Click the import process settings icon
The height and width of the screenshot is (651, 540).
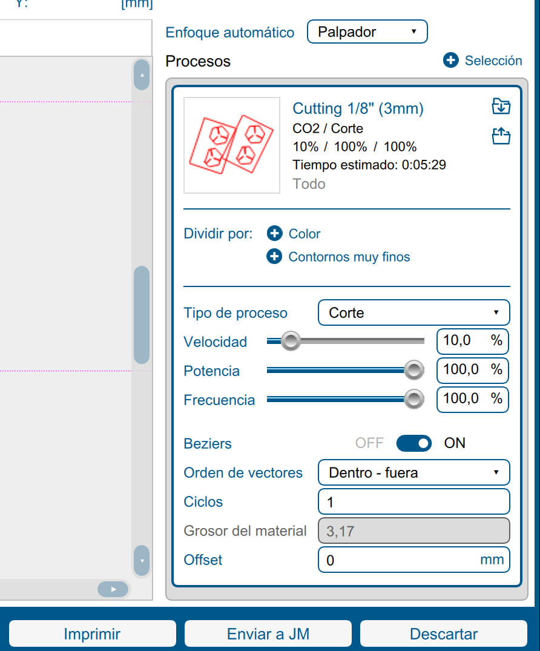click(x=501, y=107)
